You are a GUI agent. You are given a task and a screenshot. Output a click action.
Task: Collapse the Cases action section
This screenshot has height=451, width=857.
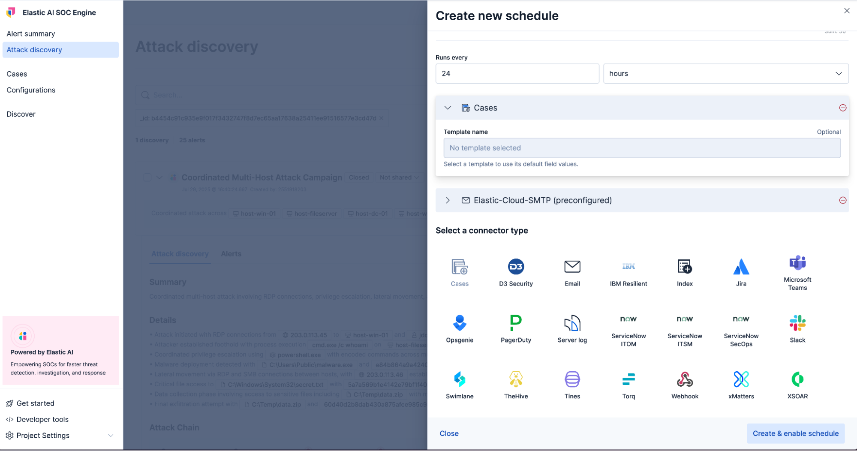coord(448,108)
